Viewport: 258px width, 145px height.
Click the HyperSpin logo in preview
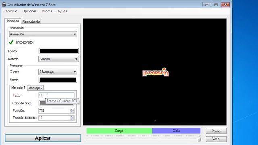156,72
